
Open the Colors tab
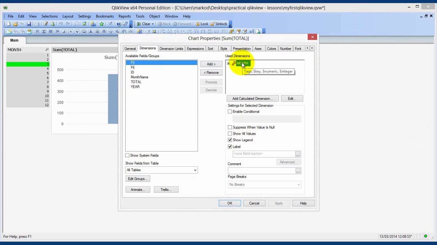pos(271,49)
